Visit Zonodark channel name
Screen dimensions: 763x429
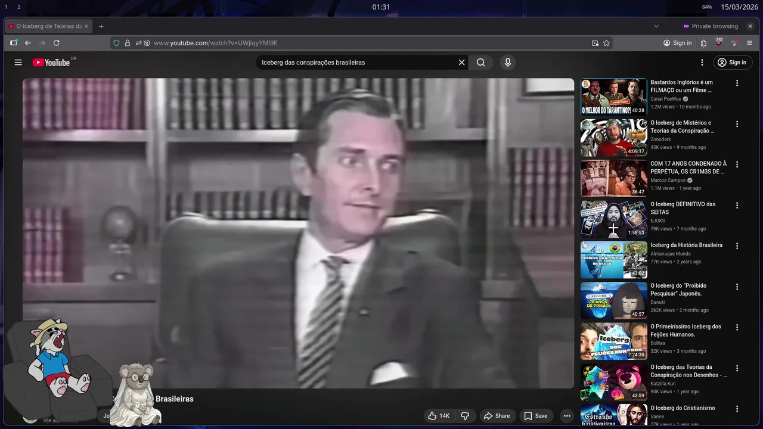[660, 139]
